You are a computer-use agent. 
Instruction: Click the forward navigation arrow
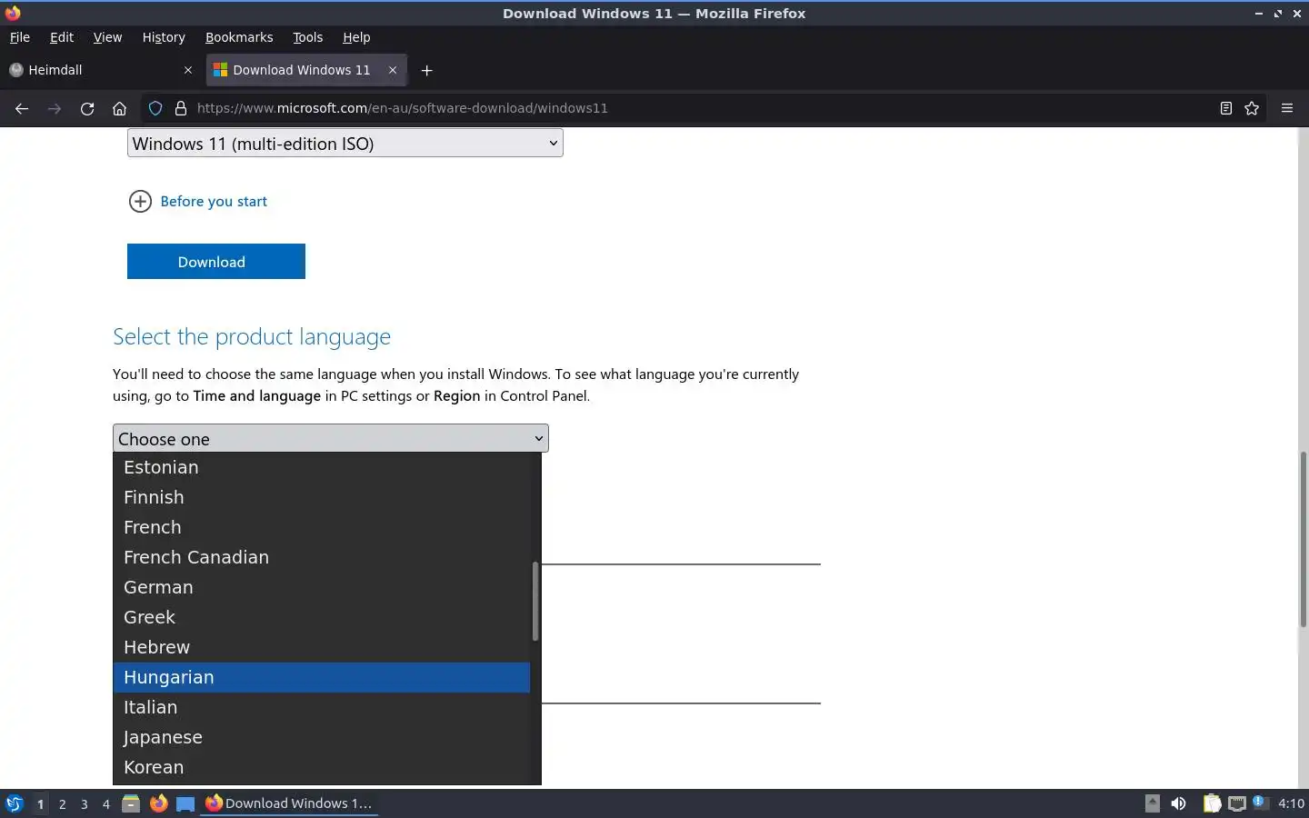(x=55, y=108)
